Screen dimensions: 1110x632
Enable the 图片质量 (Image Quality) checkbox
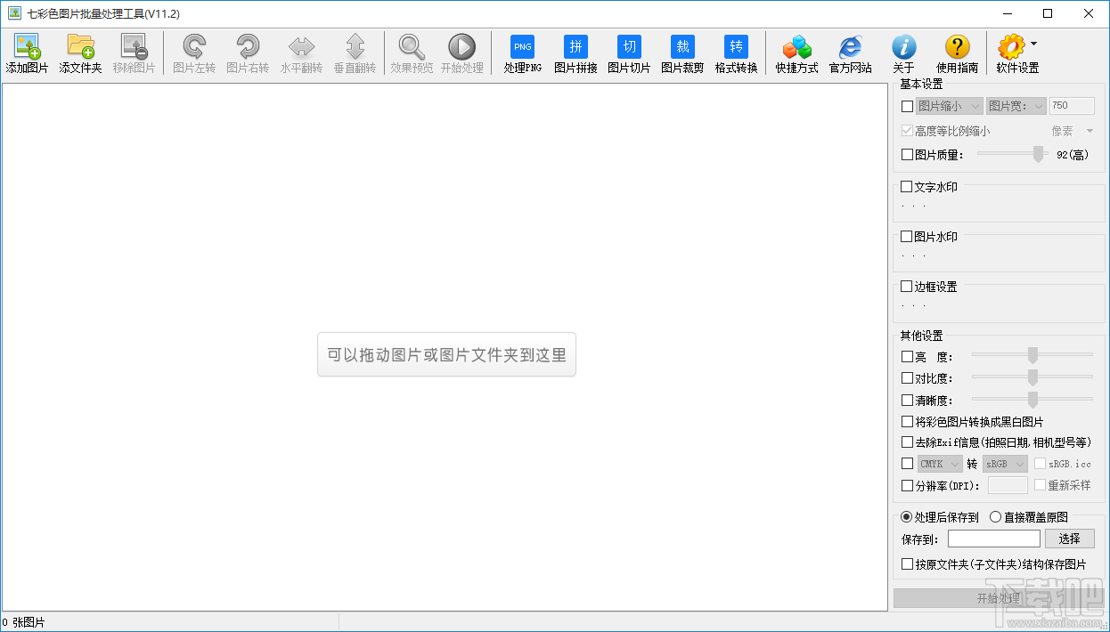(907, 154)
